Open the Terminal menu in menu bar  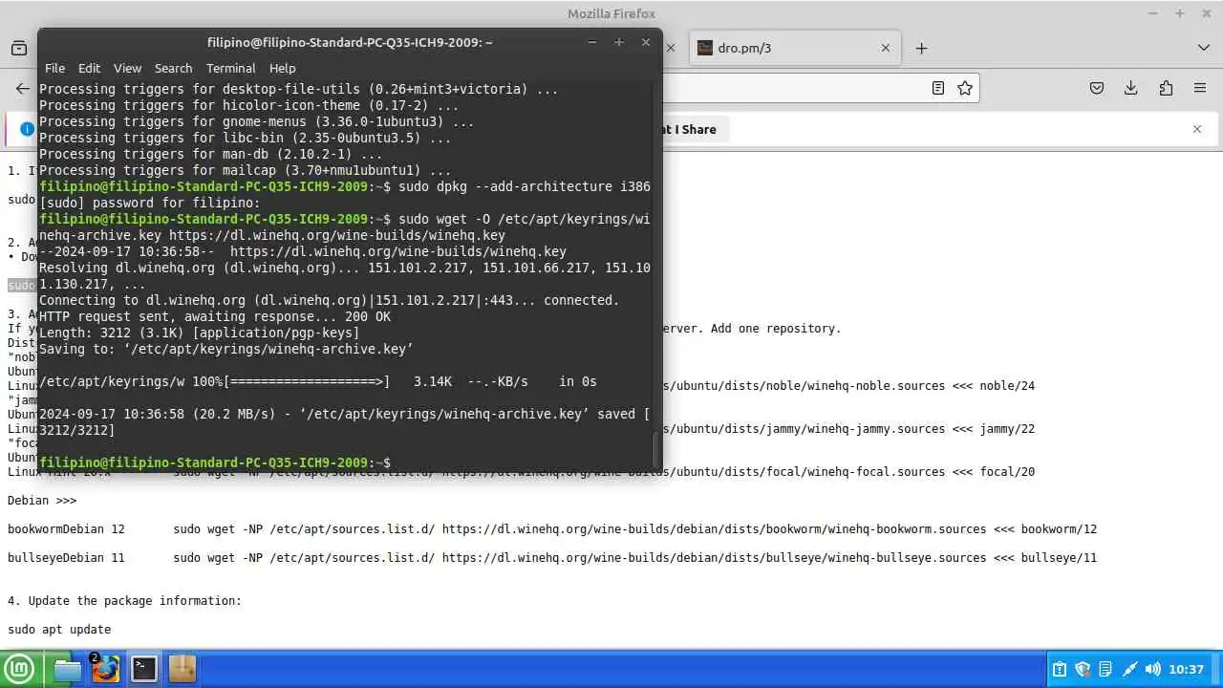pos(230,68)
